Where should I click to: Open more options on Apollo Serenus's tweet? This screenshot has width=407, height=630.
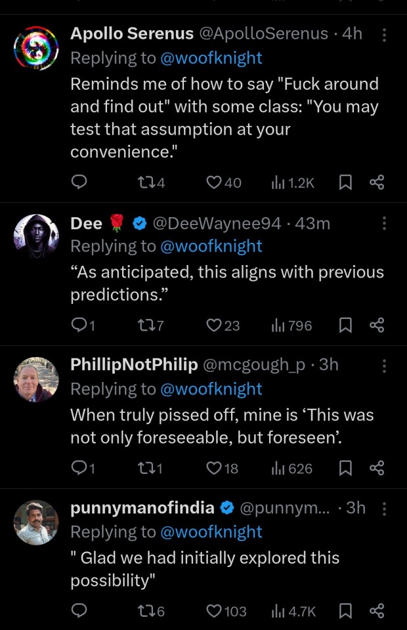[385, 35]
